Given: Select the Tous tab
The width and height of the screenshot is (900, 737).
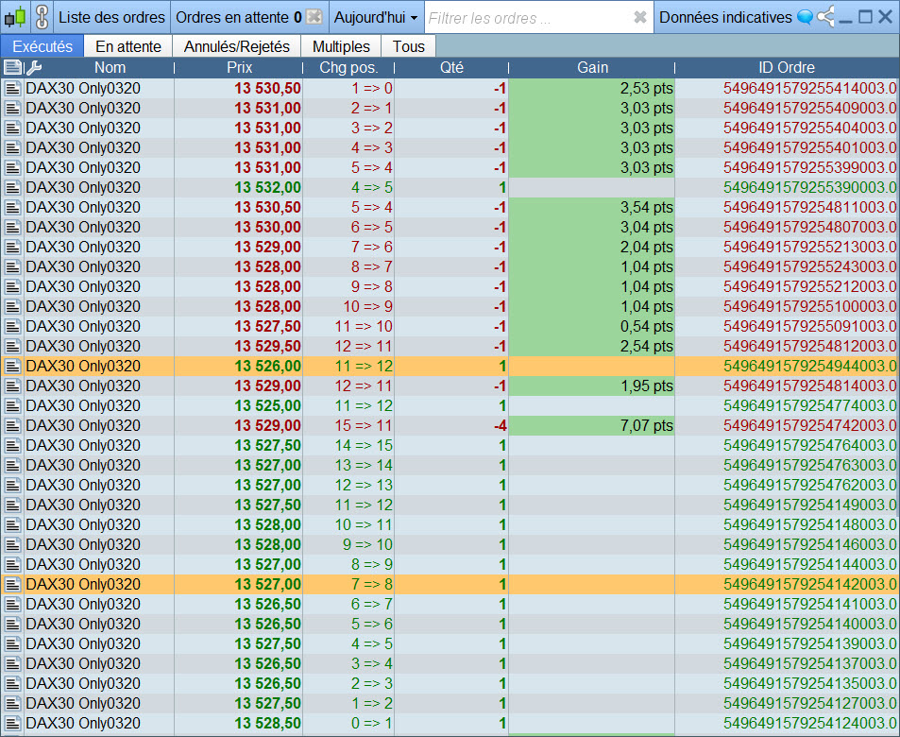Looking at the screenshot, I should coord(409,46).
